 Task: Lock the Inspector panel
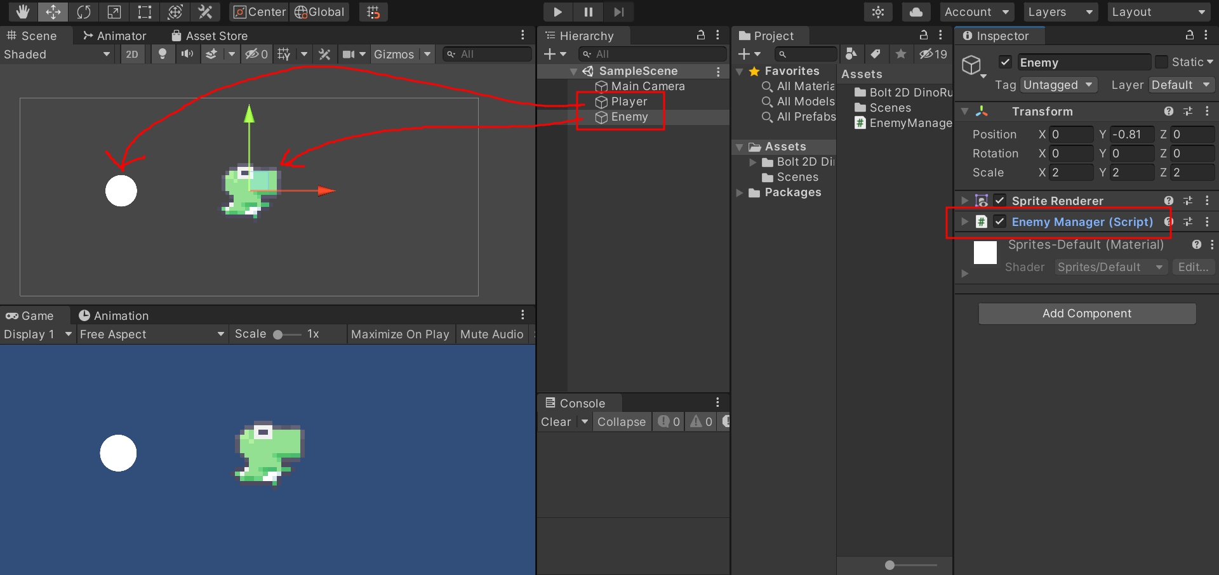coord(1190,35)
